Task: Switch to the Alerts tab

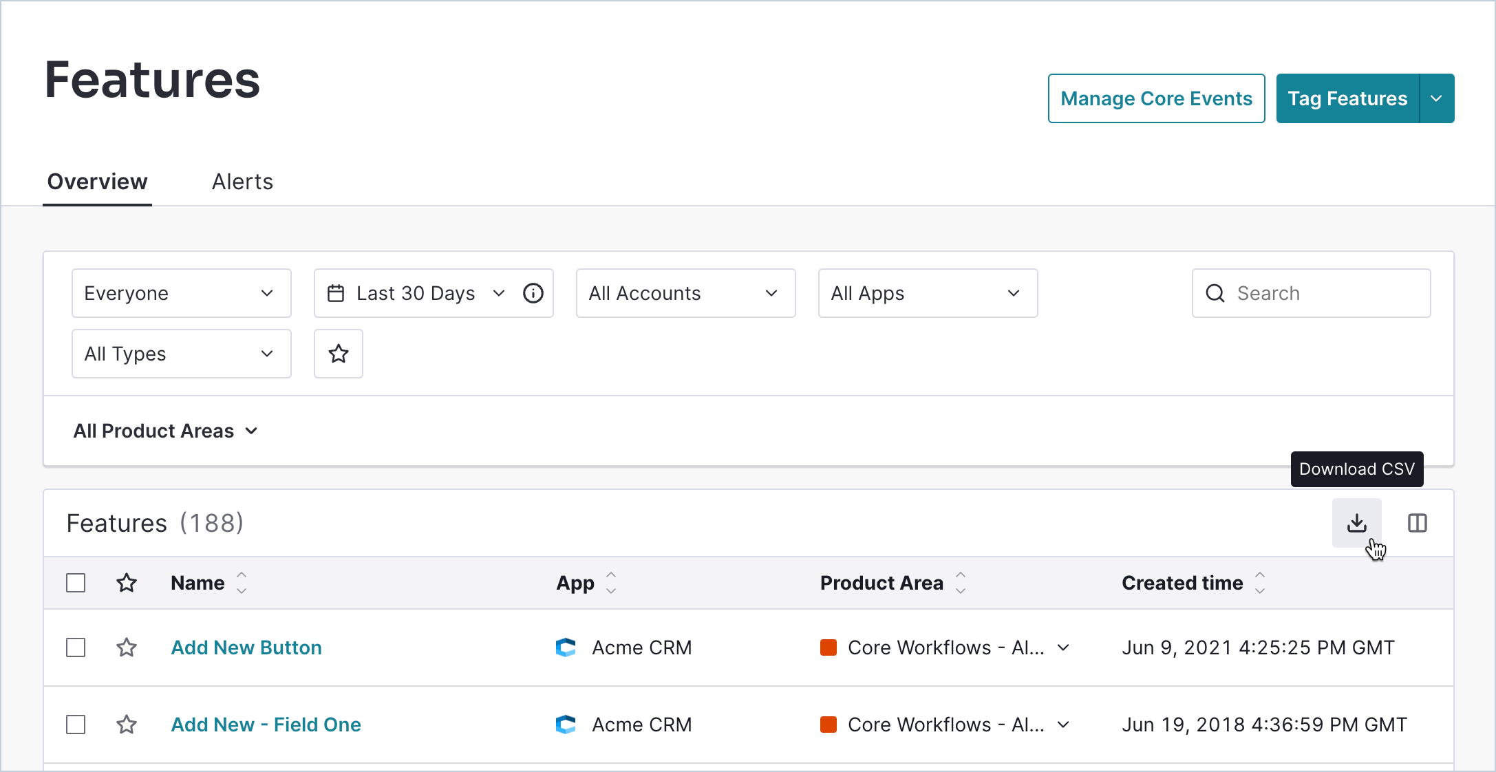Action: point(242,181)
